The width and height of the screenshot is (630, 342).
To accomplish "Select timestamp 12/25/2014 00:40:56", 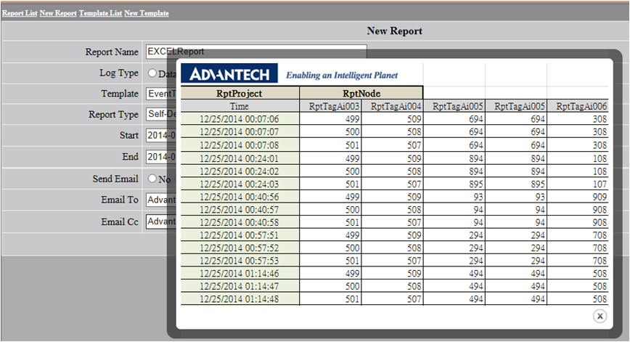I will 240,197.
